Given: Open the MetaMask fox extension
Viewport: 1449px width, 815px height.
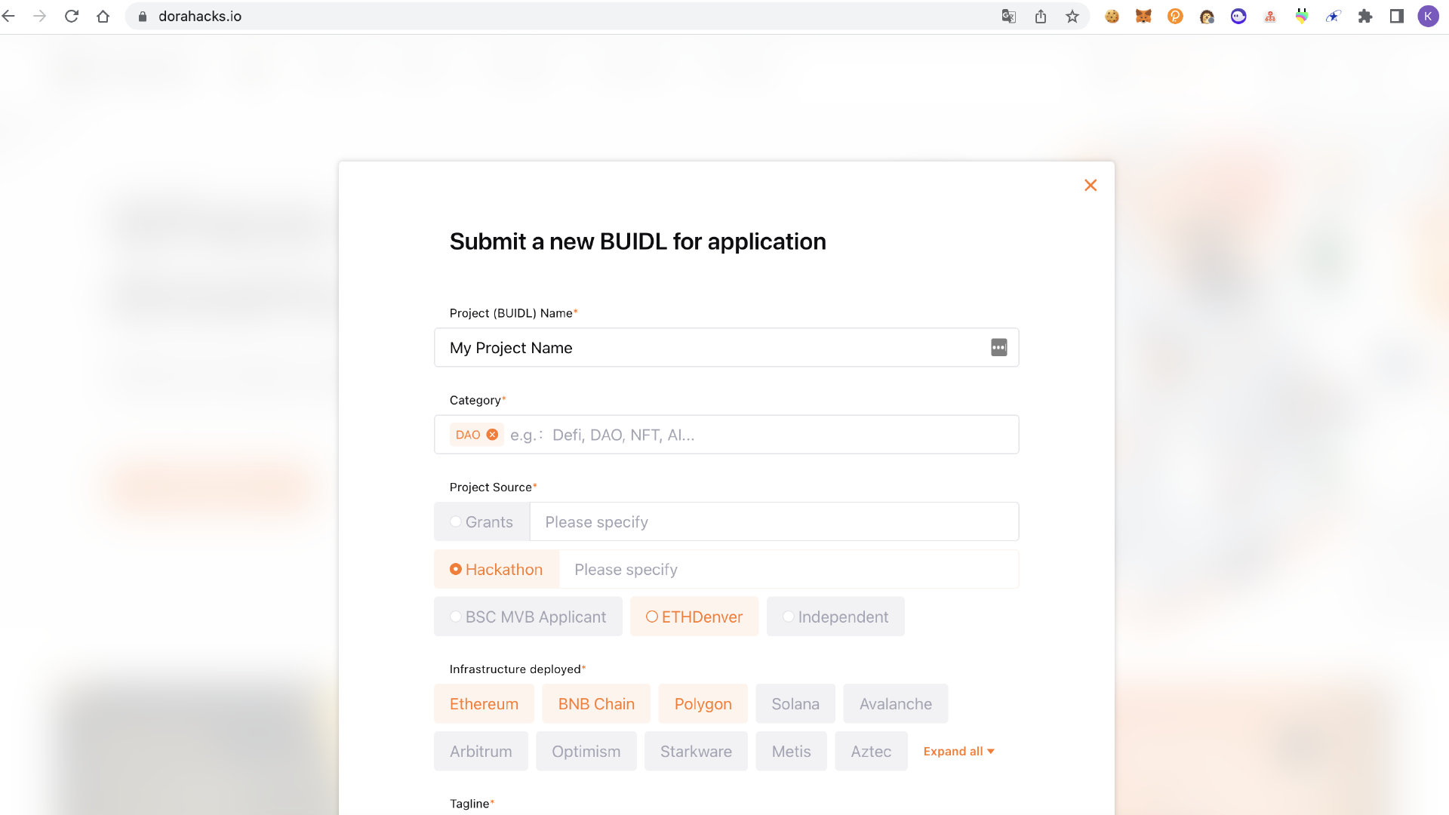Looking at the screenshot, I should (x=1143, y=17).
